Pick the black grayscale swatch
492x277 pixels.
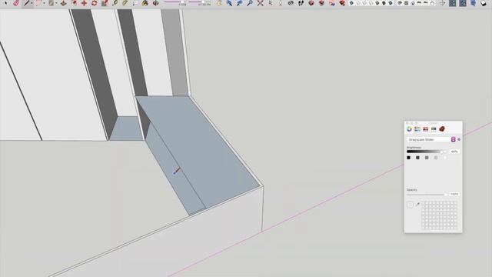point(408,158)
